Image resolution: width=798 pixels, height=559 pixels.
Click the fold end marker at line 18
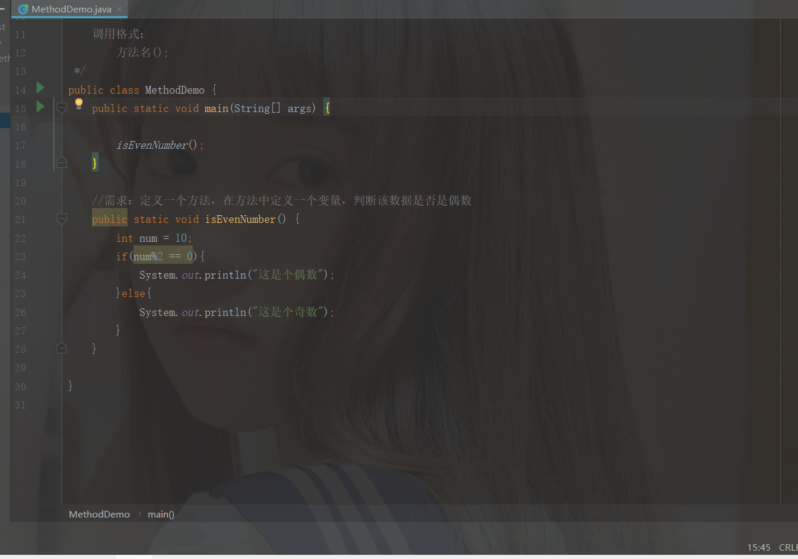62,162
